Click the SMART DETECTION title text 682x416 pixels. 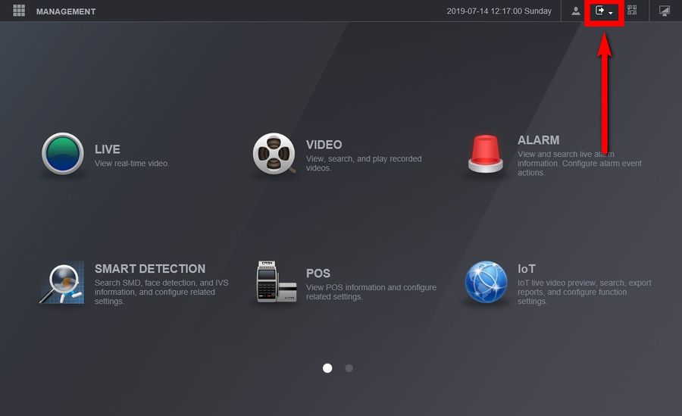[150, 268]
